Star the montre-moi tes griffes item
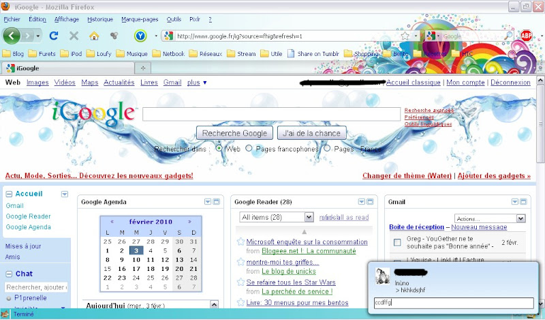This screenshot has height=320, width=545. 240,261
